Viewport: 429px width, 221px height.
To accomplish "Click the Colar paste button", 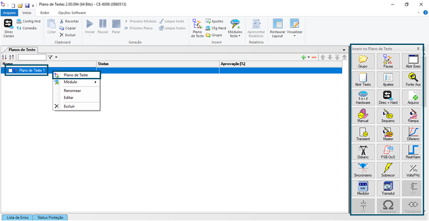I will 52,27.
